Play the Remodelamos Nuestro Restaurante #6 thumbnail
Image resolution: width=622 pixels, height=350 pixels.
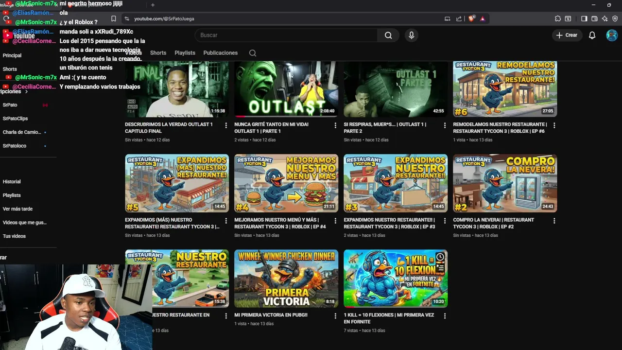(x=505, y=89)
